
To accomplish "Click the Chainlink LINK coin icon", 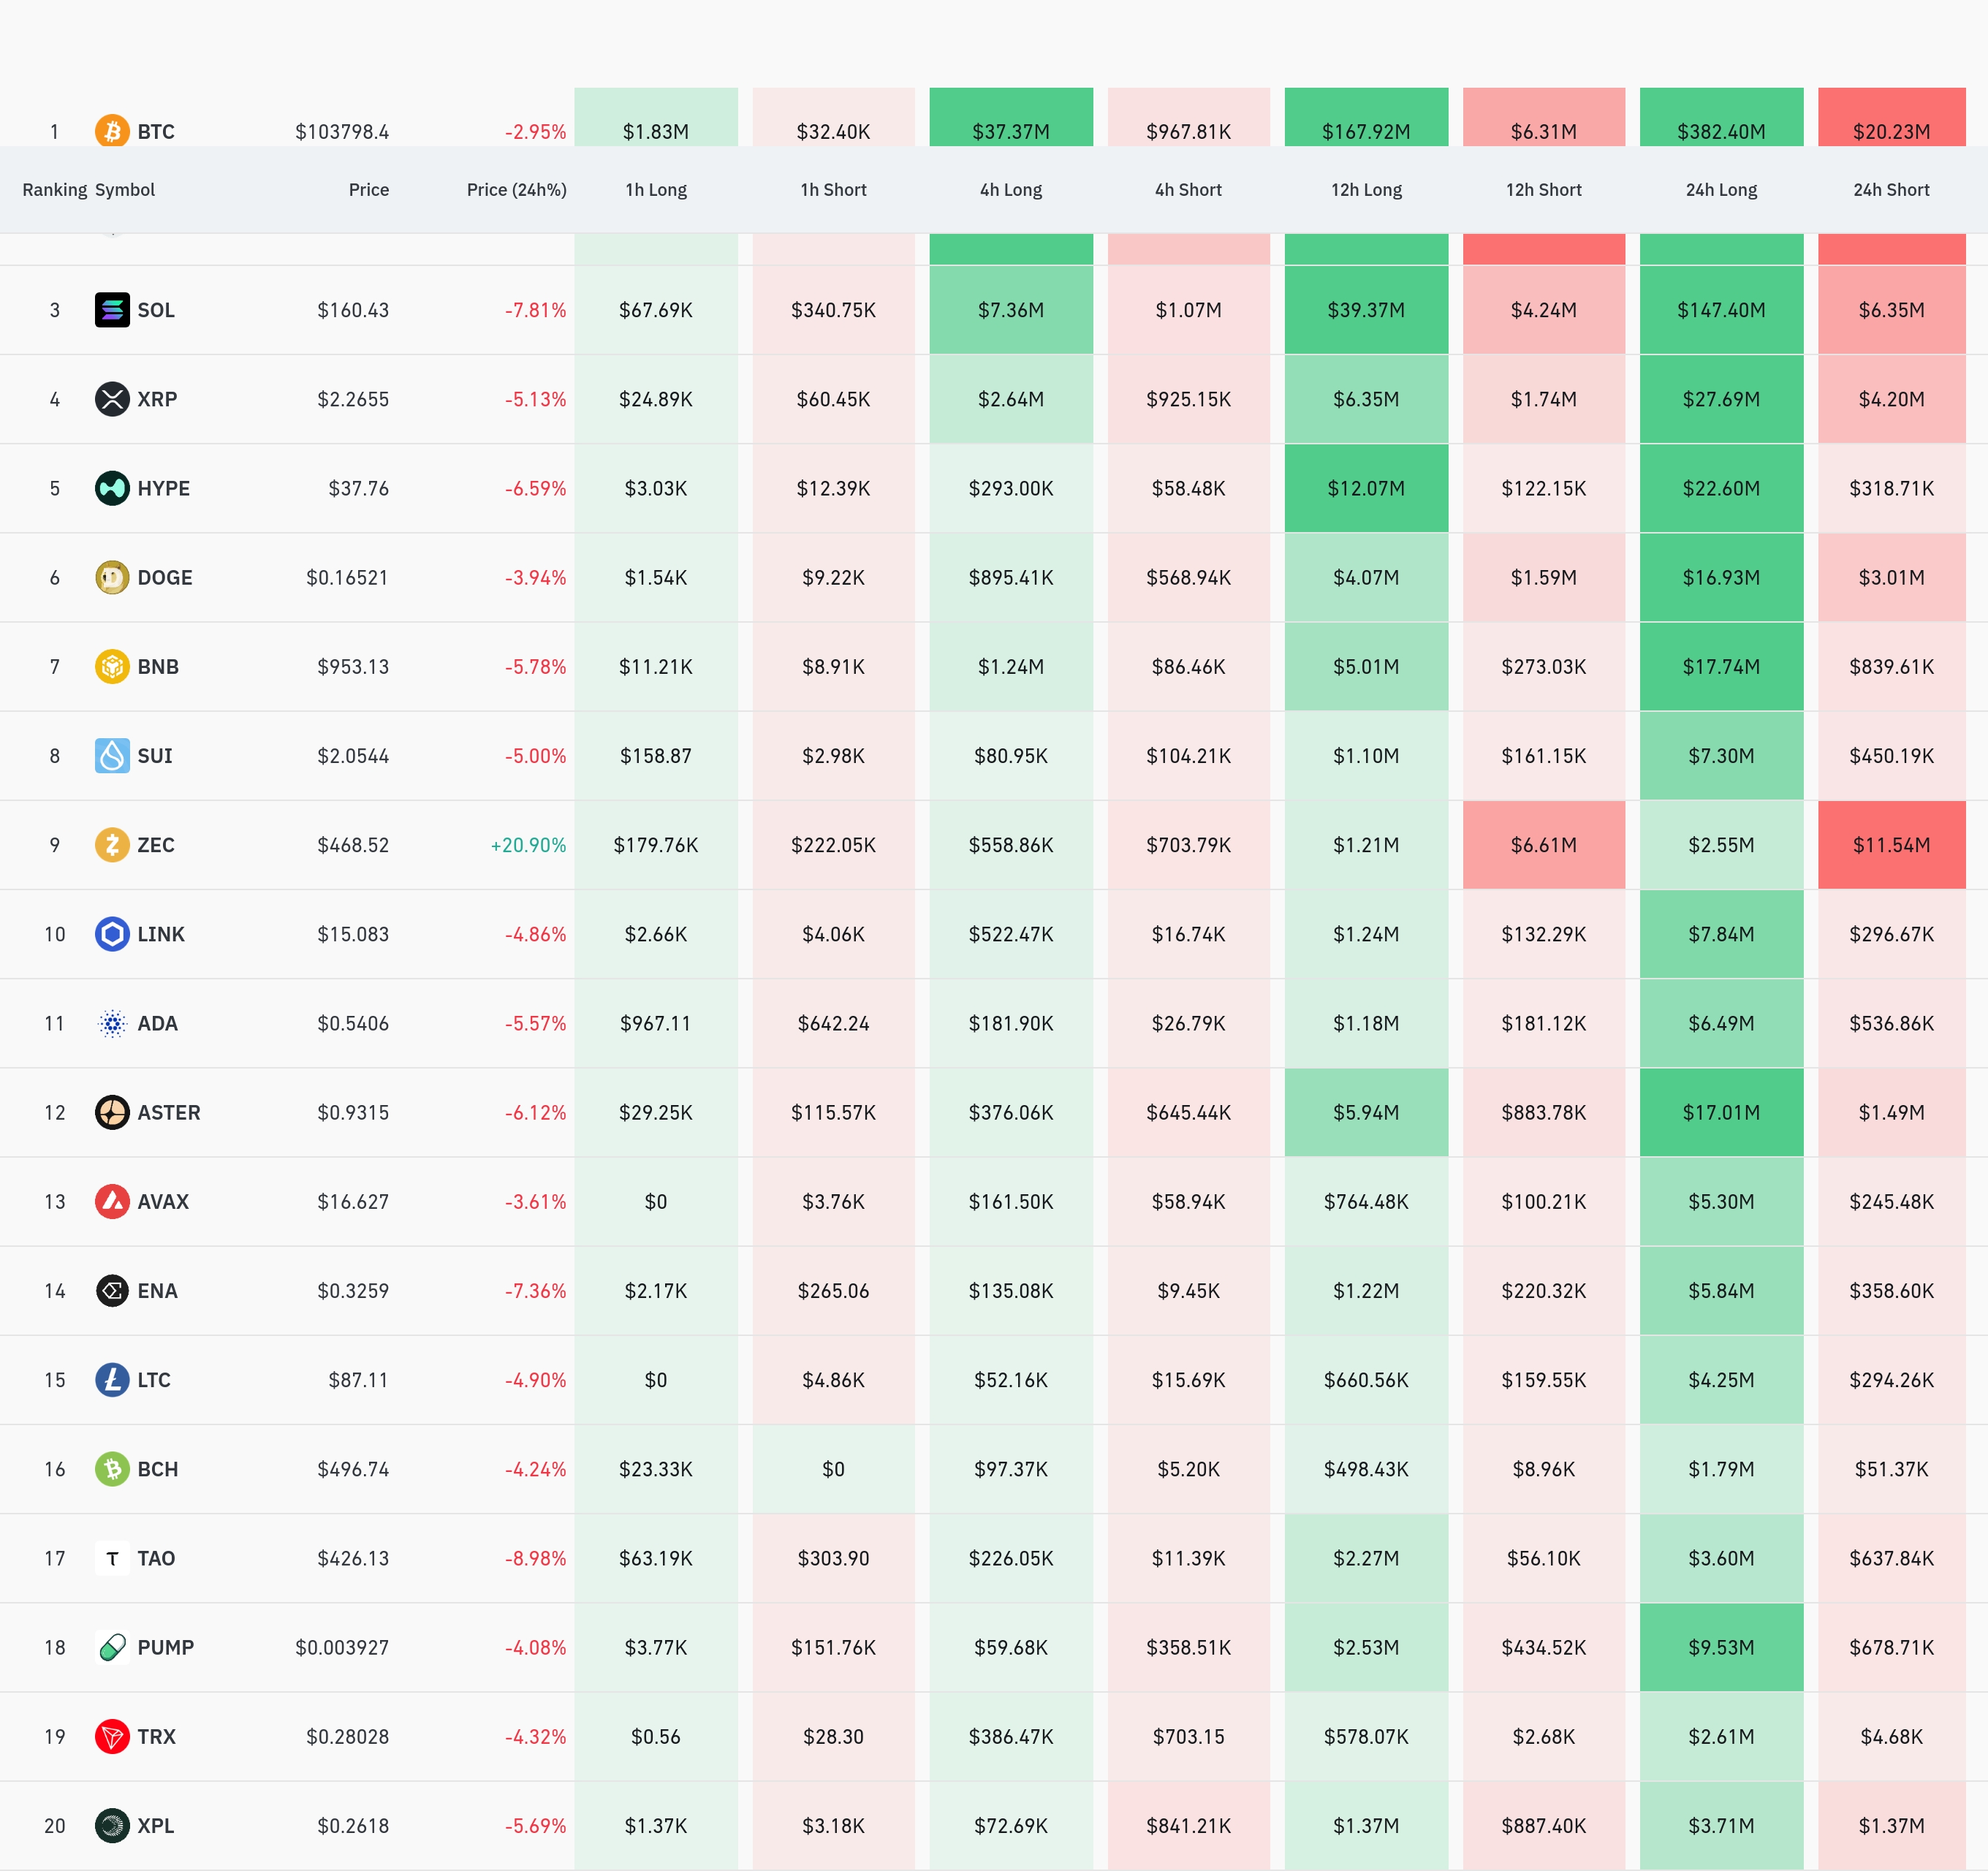I will coord(112,934).
